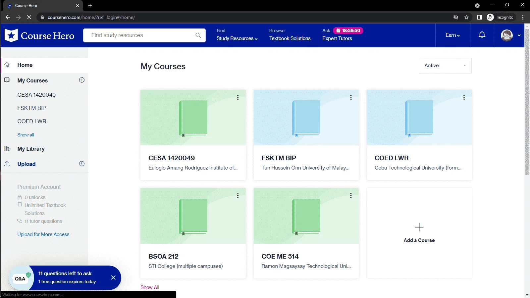The height and width of the screenshot is (298, 530).
Task: Open the notifications bell
Action: [x=482, y=35]
